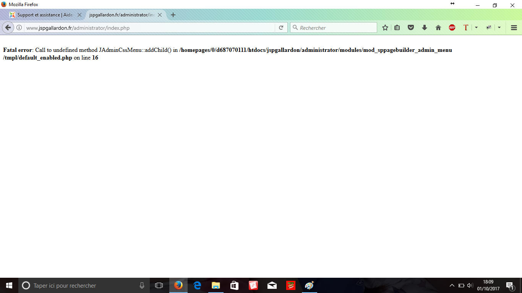This screenshot has width=522, height=293.
Task: Go to the Firefox home page icon
Action: click(438, 27)
